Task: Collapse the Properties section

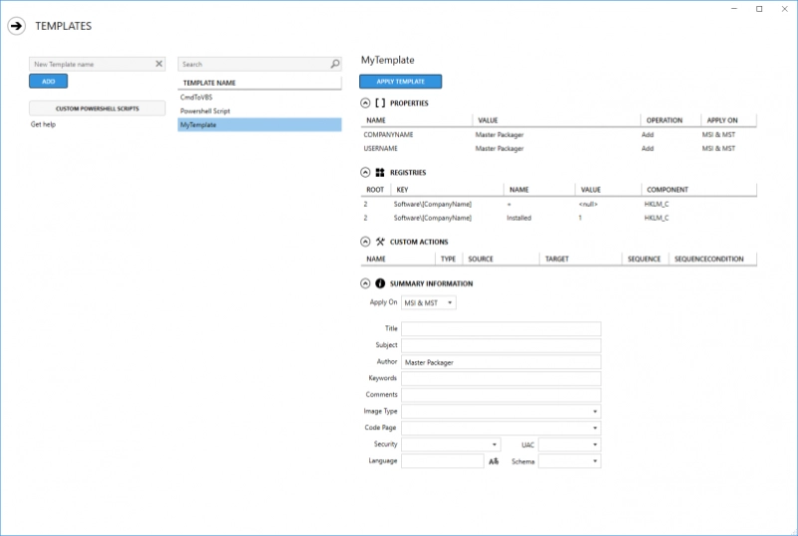Action: coord(365,103)
